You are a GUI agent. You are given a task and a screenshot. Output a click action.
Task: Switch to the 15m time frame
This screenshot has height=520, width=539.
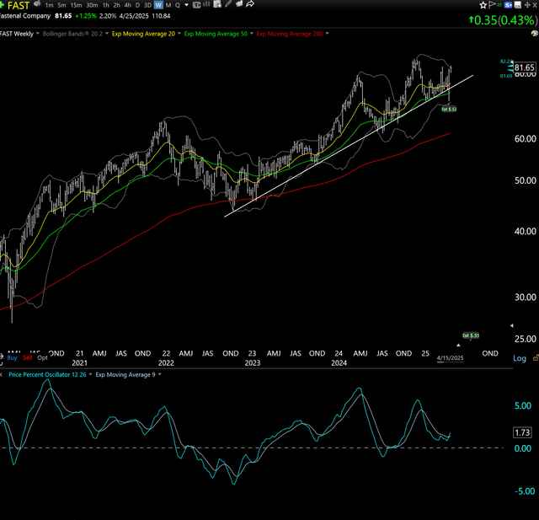coord(76,5)
